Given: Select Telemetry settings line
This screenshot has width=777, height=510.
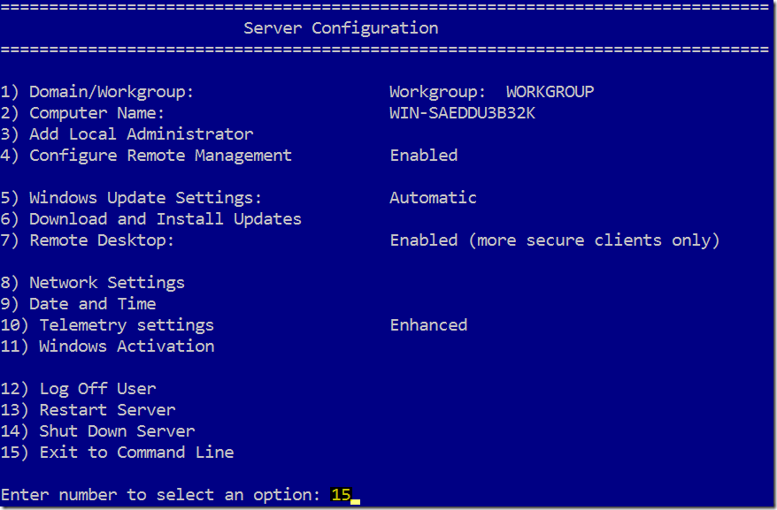Looking at the screenshot, I should point(107,325).
